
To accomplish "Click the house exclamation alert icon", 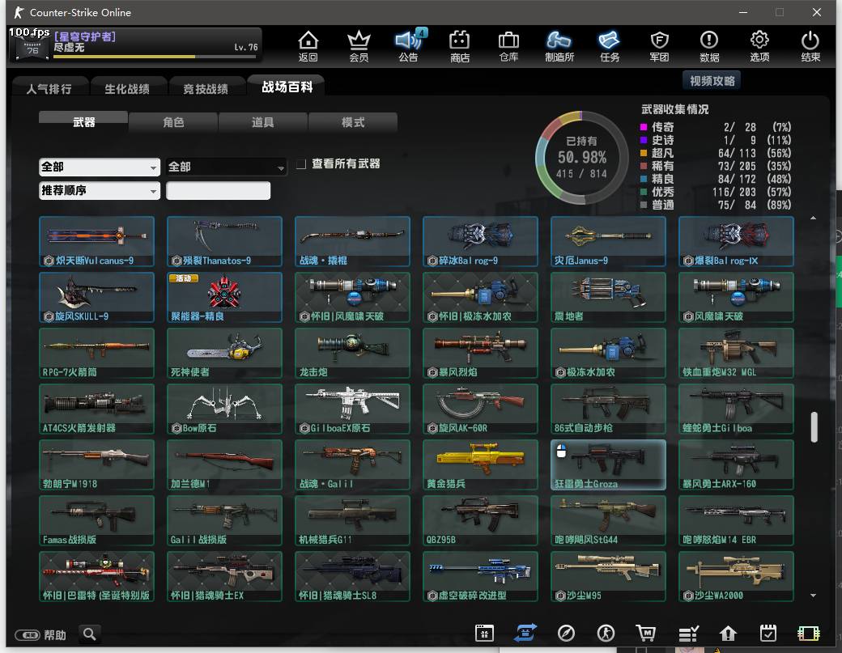I will click(728, 633).
